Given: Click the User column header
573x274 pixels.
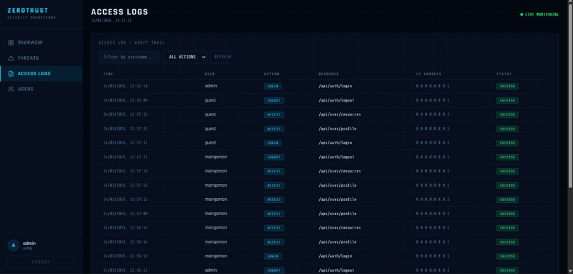Looking at the screenshot, I should (210, 74).
